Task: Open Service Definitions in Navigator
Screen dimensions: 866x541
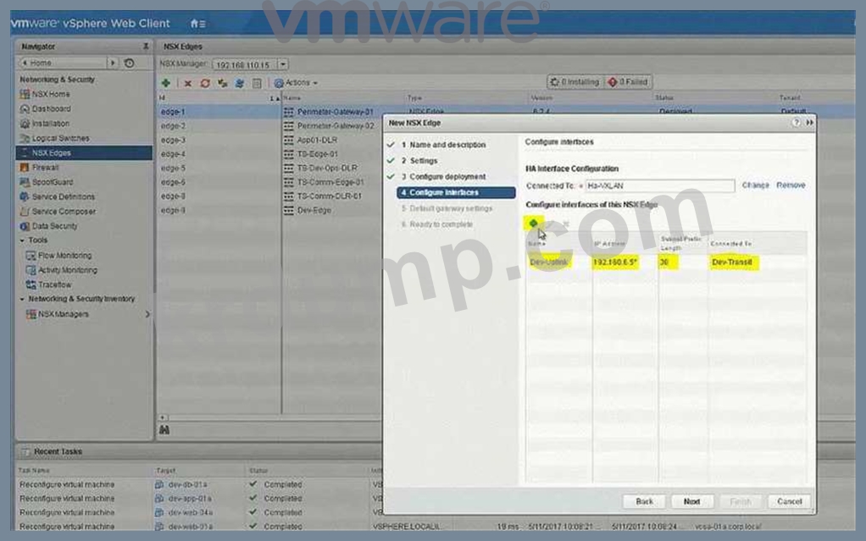Action: click(64, 196)
